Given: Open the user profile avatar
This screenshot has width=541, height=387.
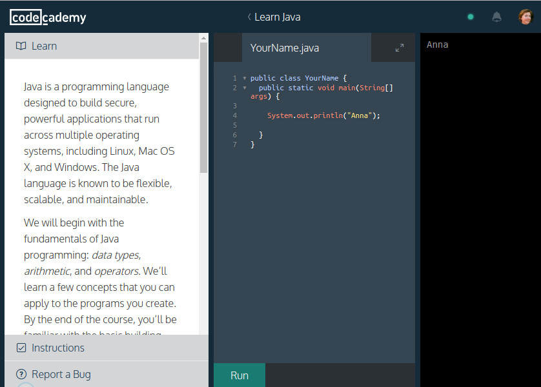Looking at the screenshot, I should pos(526,17).
